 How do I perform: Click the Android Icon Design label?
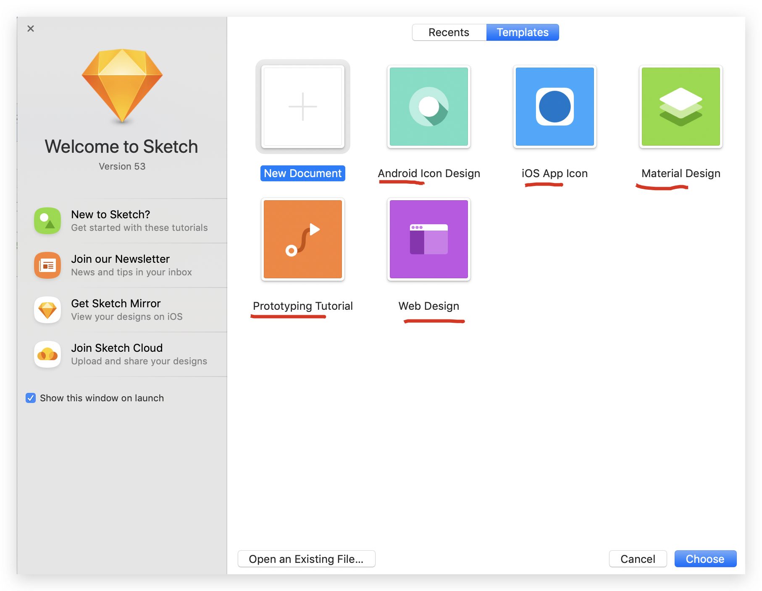pos(429,173)
